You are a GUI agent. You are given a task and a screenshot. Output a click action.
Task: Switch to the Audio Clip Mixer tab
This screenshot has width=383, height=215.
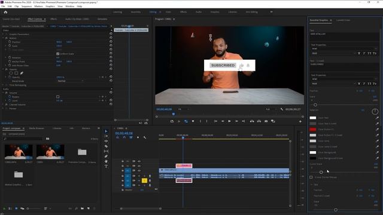[77, 19]
